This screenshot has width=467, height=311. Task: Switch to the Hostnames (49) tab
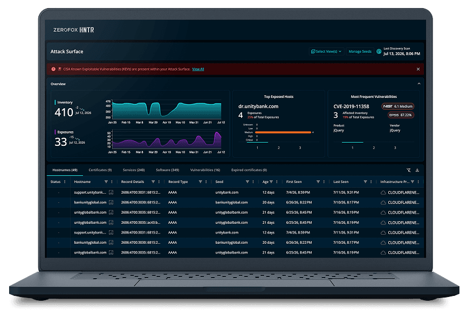click(x=65, y=170)
